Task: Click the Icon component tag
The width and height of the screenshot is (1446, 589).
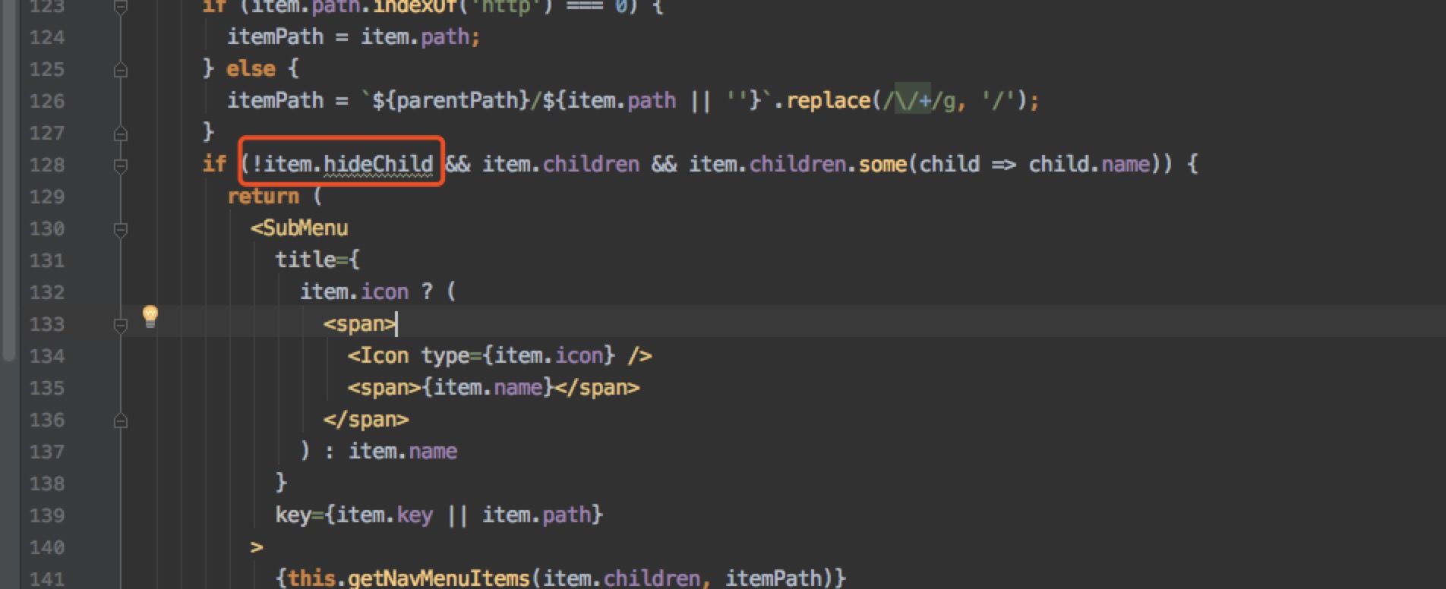Action: click(384, 355)
